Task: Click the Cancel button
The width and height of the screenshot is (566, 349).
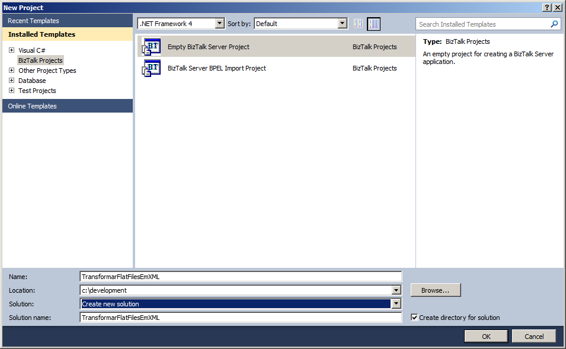Action: point(534,337)
